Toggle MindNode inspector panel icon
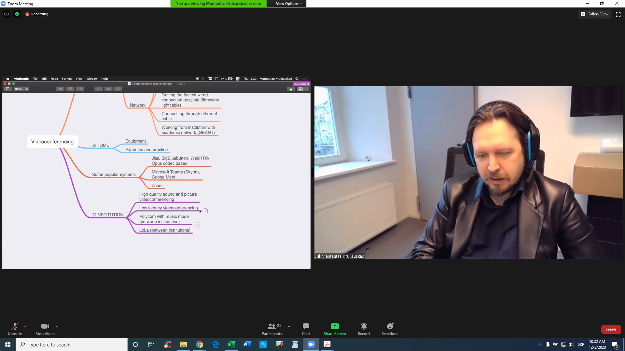 click(300, 89)
